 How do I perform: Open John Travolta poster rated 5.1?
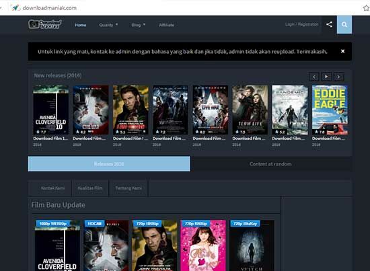pyautogui.click(x=131, y=110)
